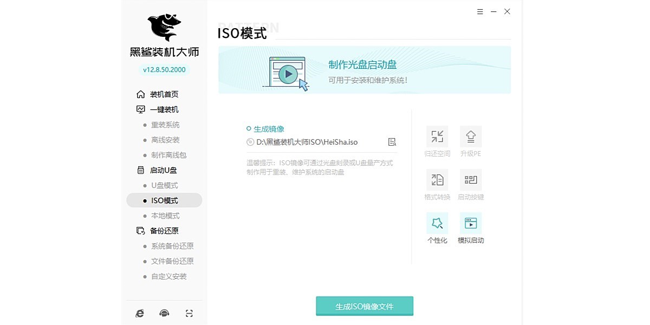Select U盘模式 in the sidebar
This screenshot has height=325, width=650.
point(165,185)
